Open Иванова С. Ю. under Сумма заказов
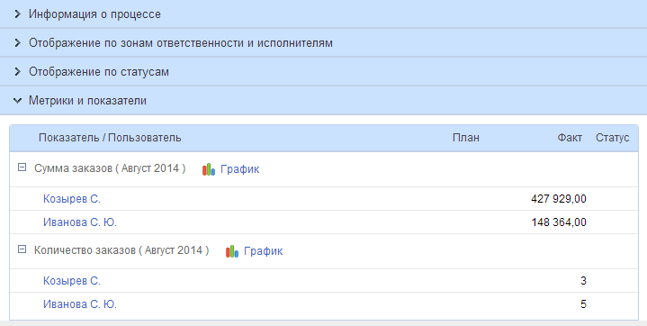The image size is (647, 326). click(x=80, y=222)
